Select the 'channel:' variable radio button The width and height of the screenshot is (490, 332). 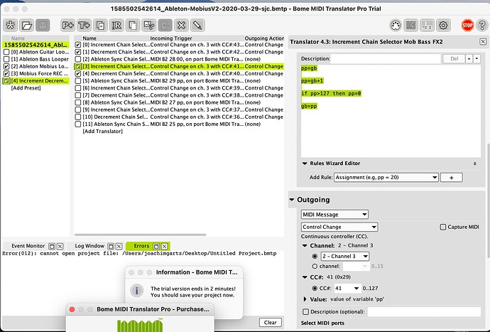315,267
